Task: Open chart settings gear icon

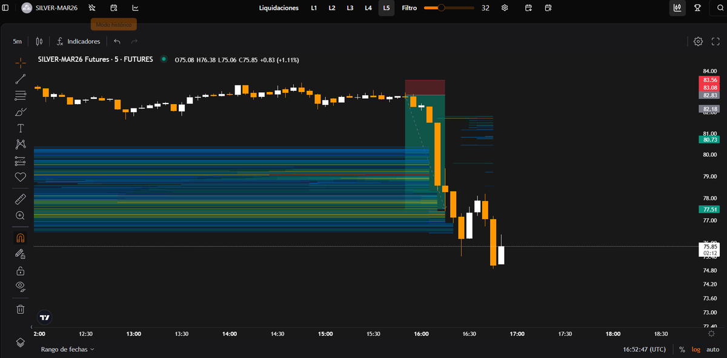Action: tap(698, 41)
